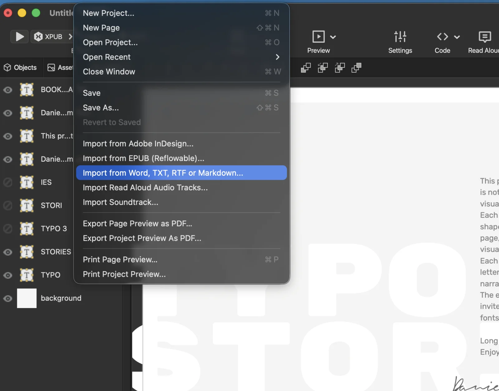Select the background layer white thumbnail
Viewport: 499px width, 391px height.
coord(27,298)
